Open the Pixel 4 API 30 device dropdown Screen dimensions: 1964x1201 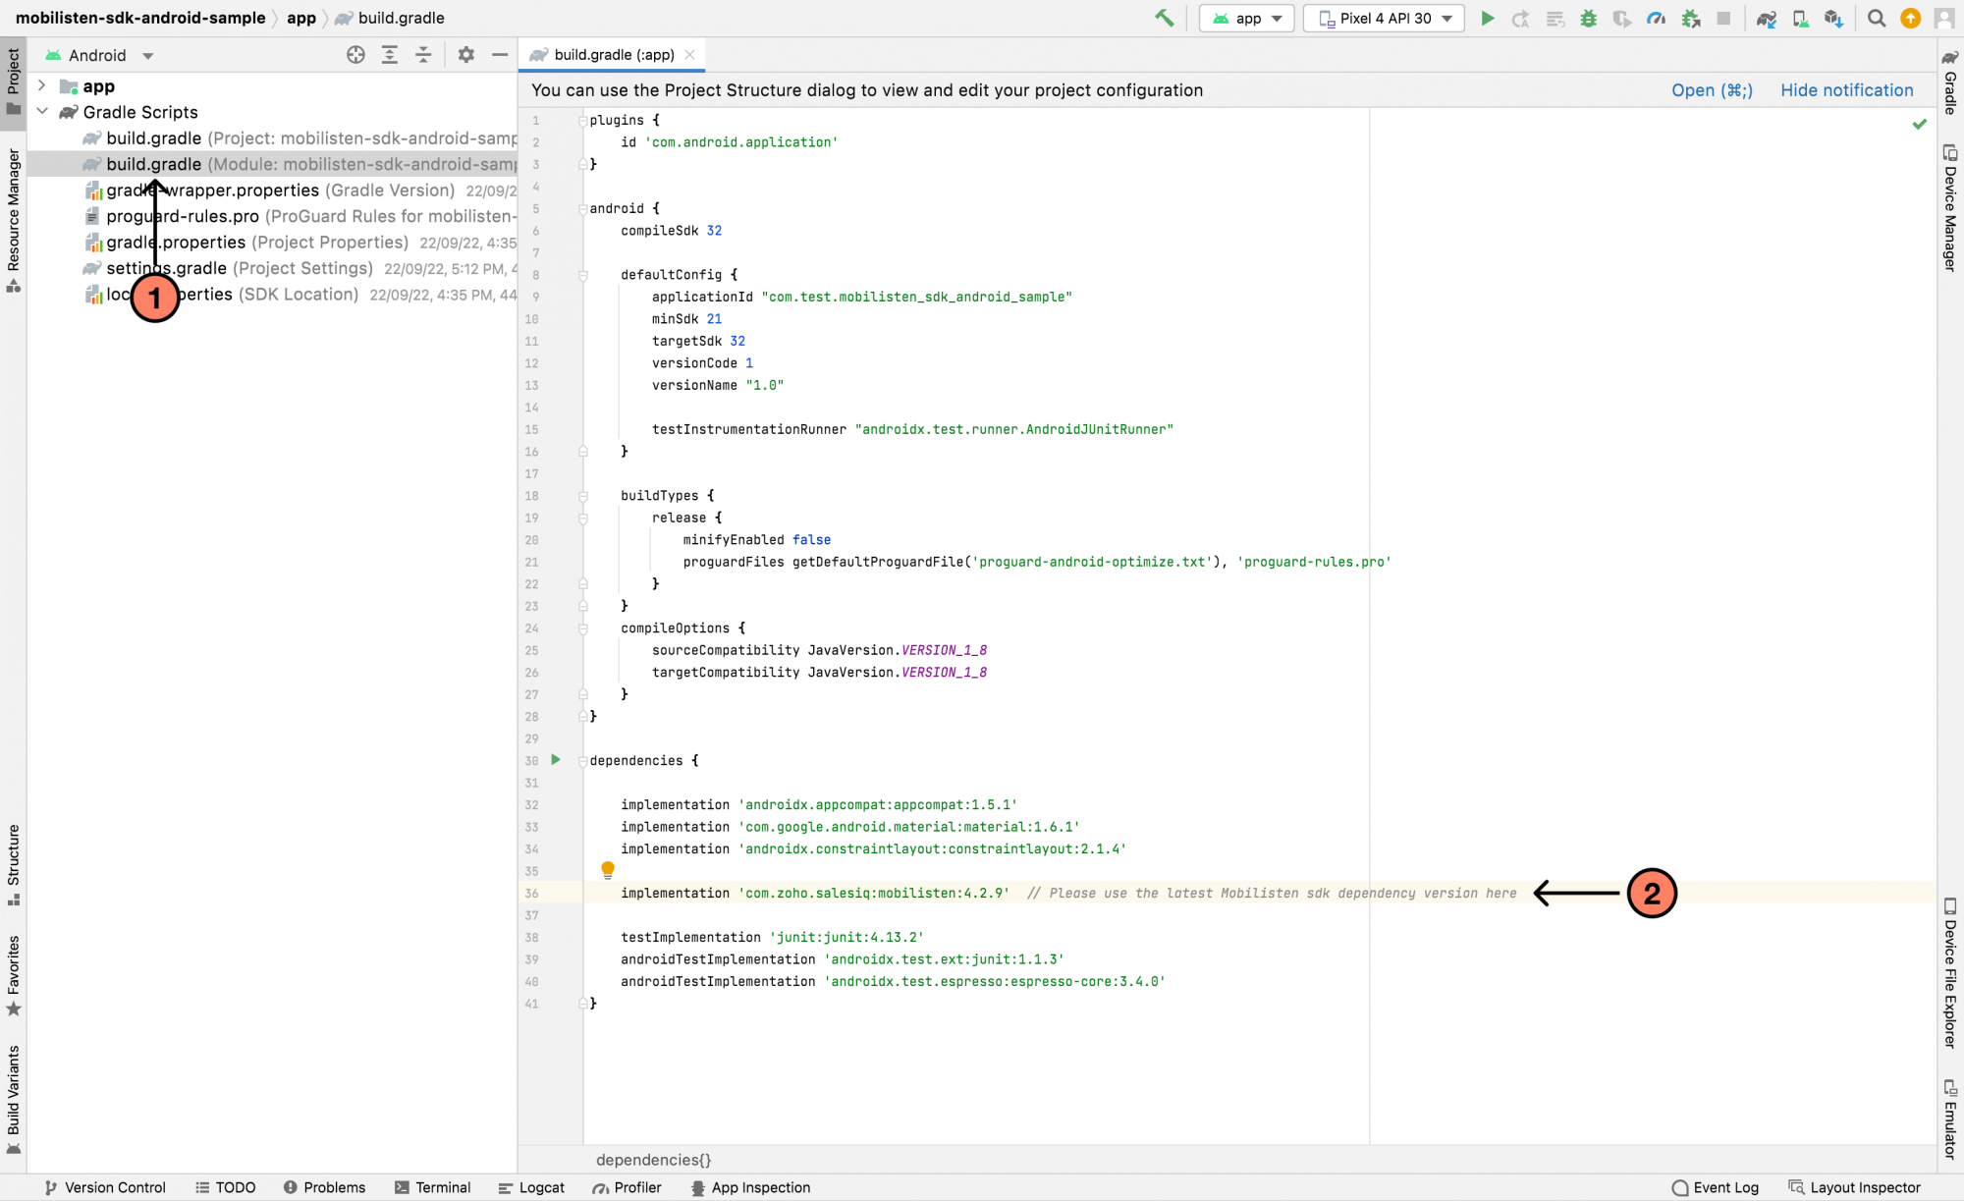[x=1383, y=18]
